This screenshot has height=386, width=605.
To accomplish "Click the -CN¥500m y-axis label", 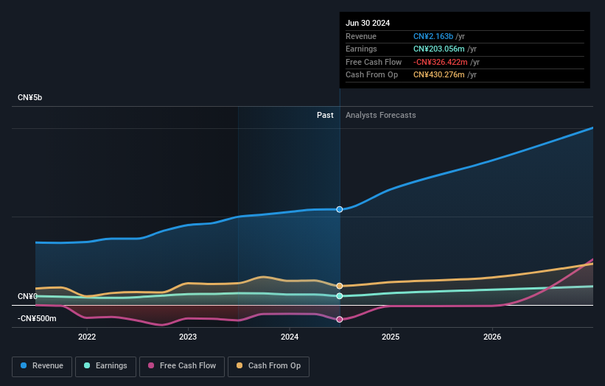I will (37, 318).
